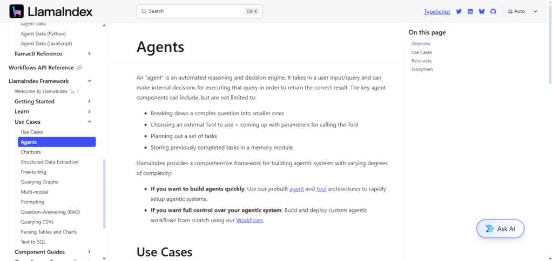Image resolution: width=553 pixels, height=261 pixels.
Task: Select the highlighted Agents sidebar item
Action: pos(57,142)
